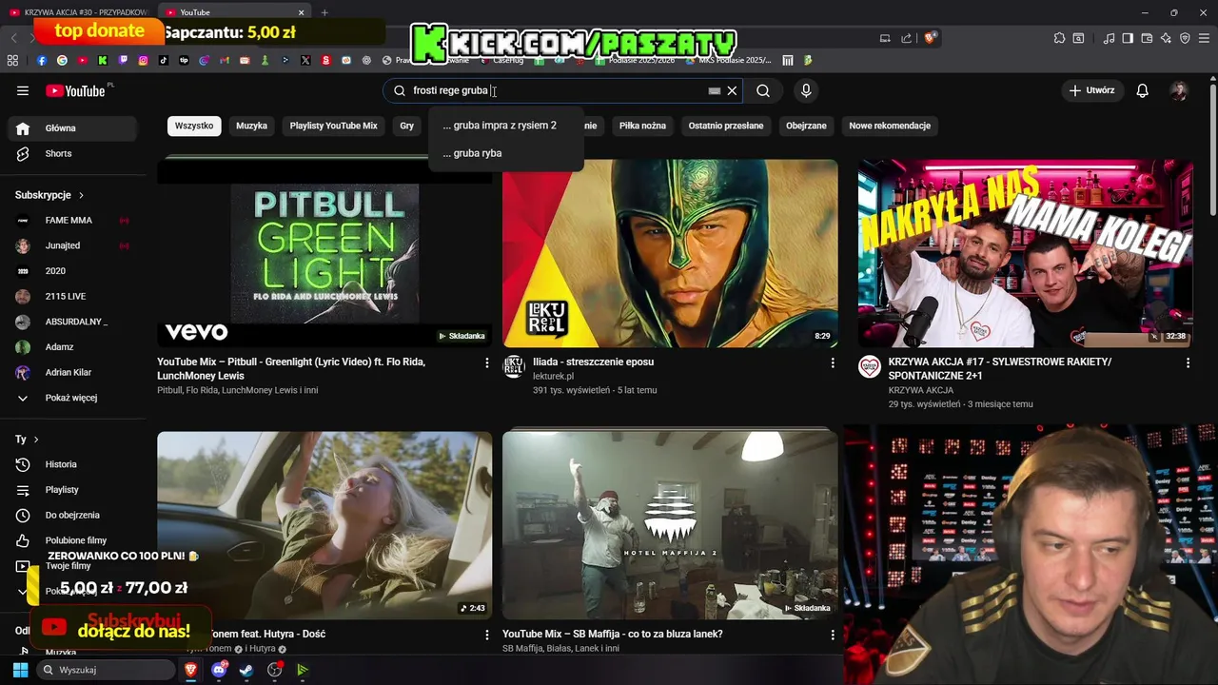Open the KRZYWA AKCJA channel avatar

[x=870, y=367]
